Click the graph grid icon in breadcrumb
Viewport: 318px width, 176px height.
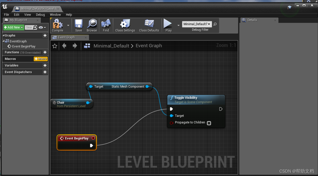(87, 46)
